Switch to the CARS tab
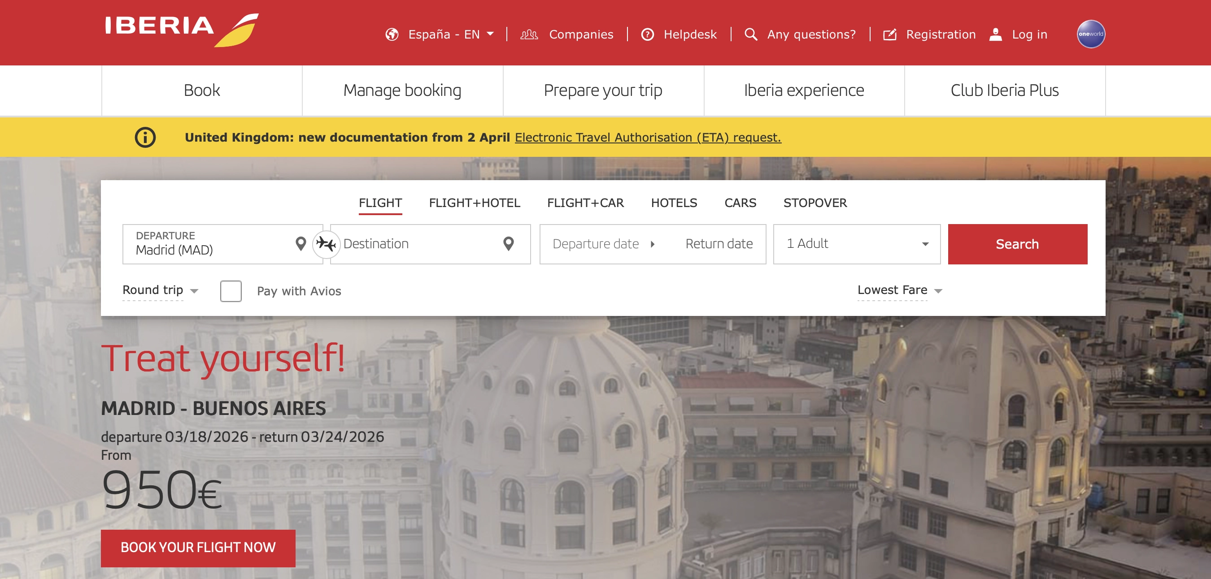 (740, 203)
